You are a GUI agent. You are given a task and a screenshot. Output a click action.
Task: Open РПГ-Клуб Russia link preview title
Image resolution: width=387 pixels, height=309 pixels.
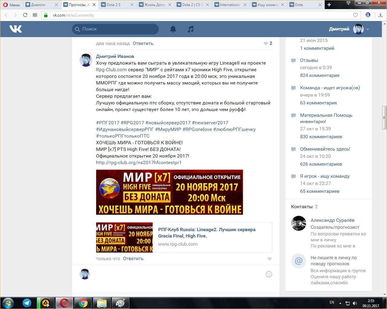pyautogui.click(x=207, y=233)
